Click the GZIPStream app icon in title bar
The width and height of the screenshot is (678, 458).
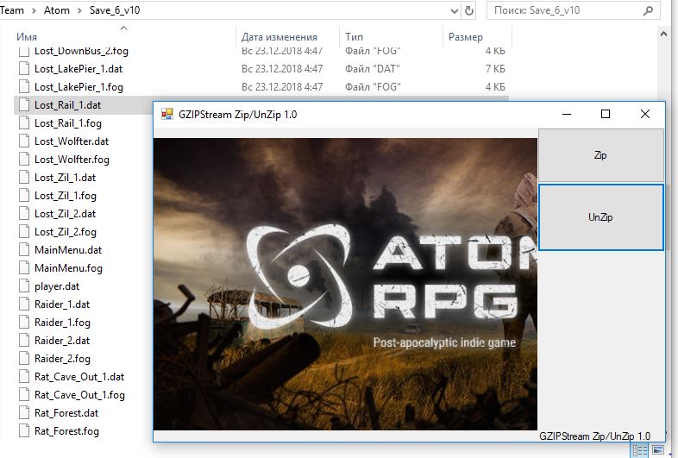point(166,114)
